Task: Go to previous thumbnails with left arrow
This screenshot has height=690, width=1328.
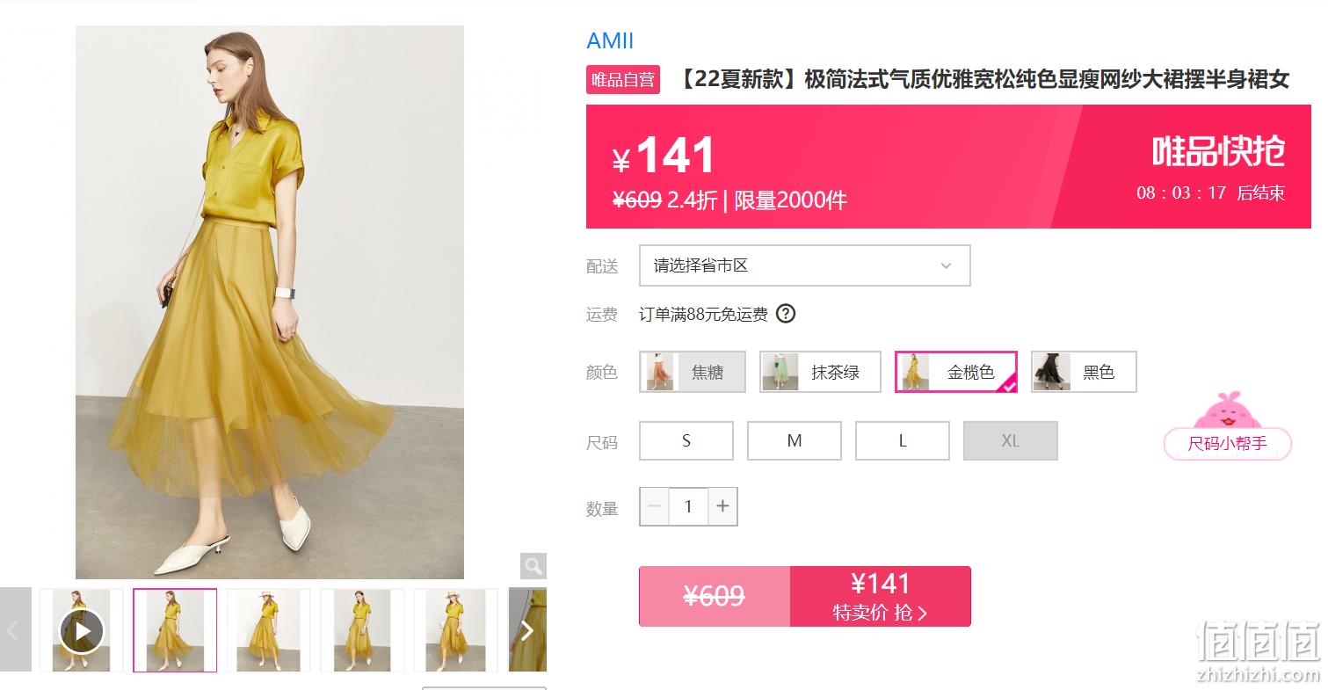Action: [15, 630]
